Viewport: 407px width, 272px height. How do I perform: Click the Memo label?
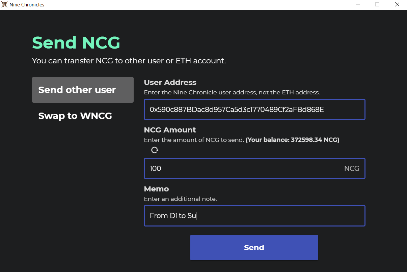click(x=156, y=189)
